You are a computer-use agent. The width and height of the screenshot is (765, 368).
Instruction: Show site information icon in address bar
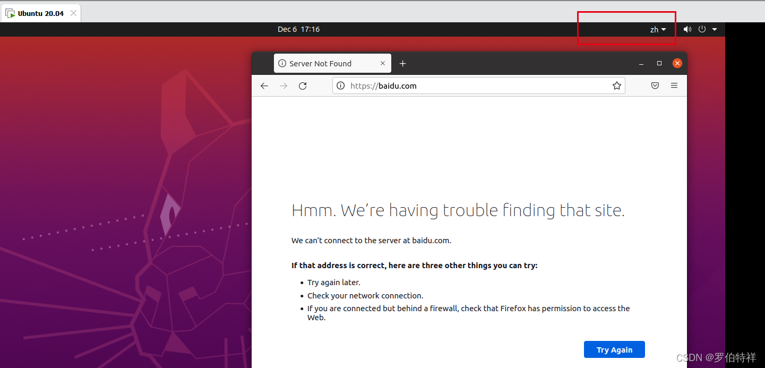[x=341, y=85]
